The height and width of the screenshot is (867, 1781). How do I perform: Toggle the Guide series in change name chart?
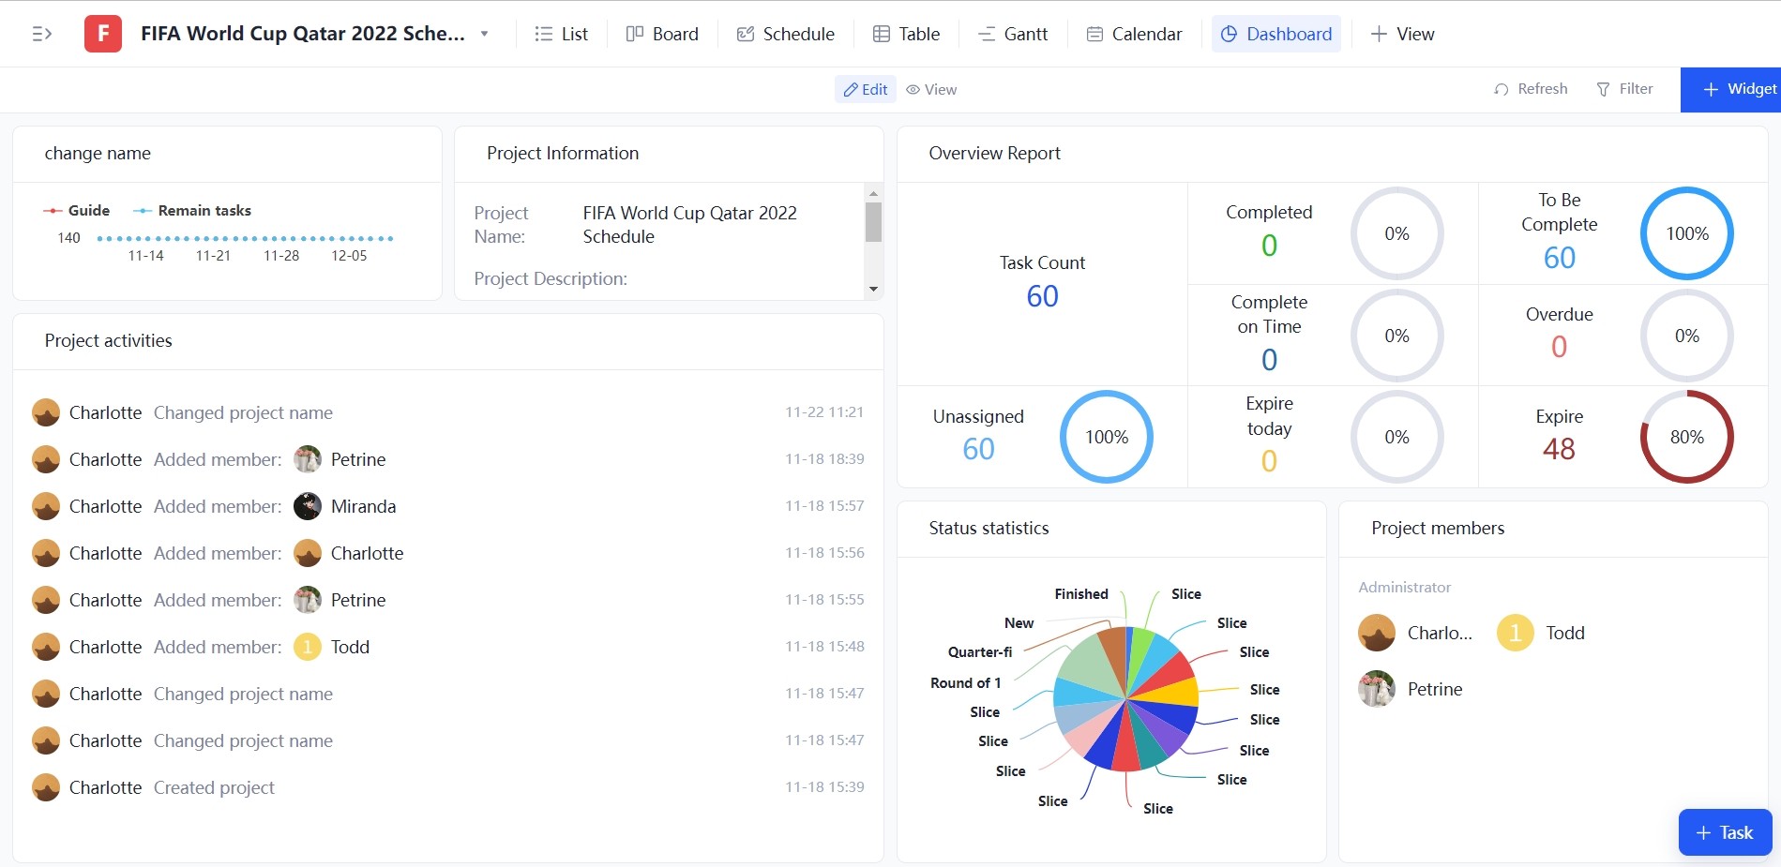(76, 210)
